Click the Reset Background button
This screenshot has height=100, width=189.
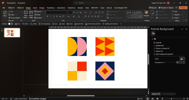[169, 94]
